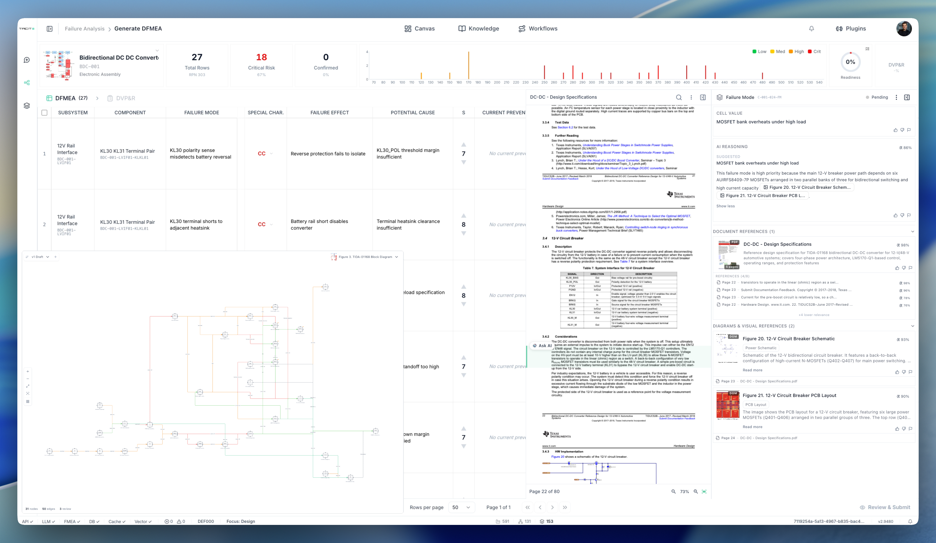The width and height of the screenshot is (936, 543).
Task: Zoom in the PDF viewer
Action: pos(696,491)
